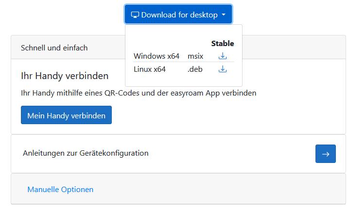Image resolution: width=349 pixels, height=210 pixels.
Task: Click the QR-Code description text
Action: (x=139, y=93)
